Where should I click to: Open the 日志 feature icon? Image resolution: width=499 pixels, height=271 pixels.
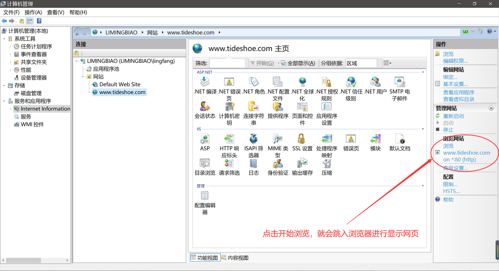[253, 163]
